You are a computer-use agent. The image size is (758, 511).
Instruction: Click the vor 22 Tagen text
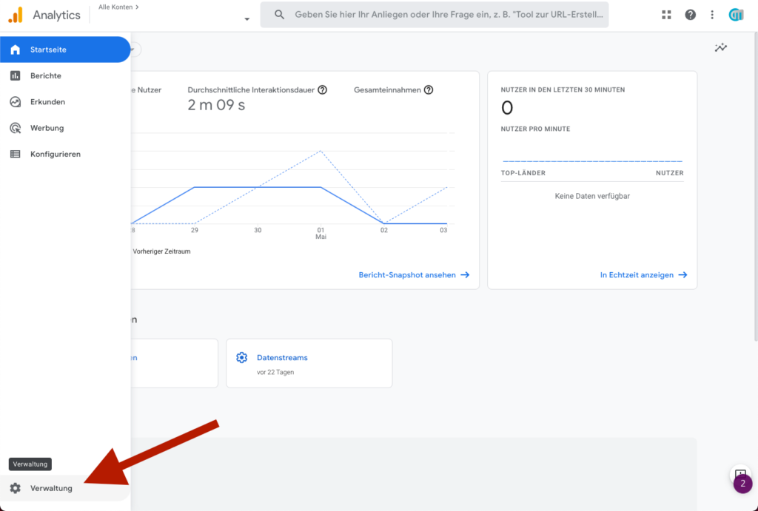275,372
